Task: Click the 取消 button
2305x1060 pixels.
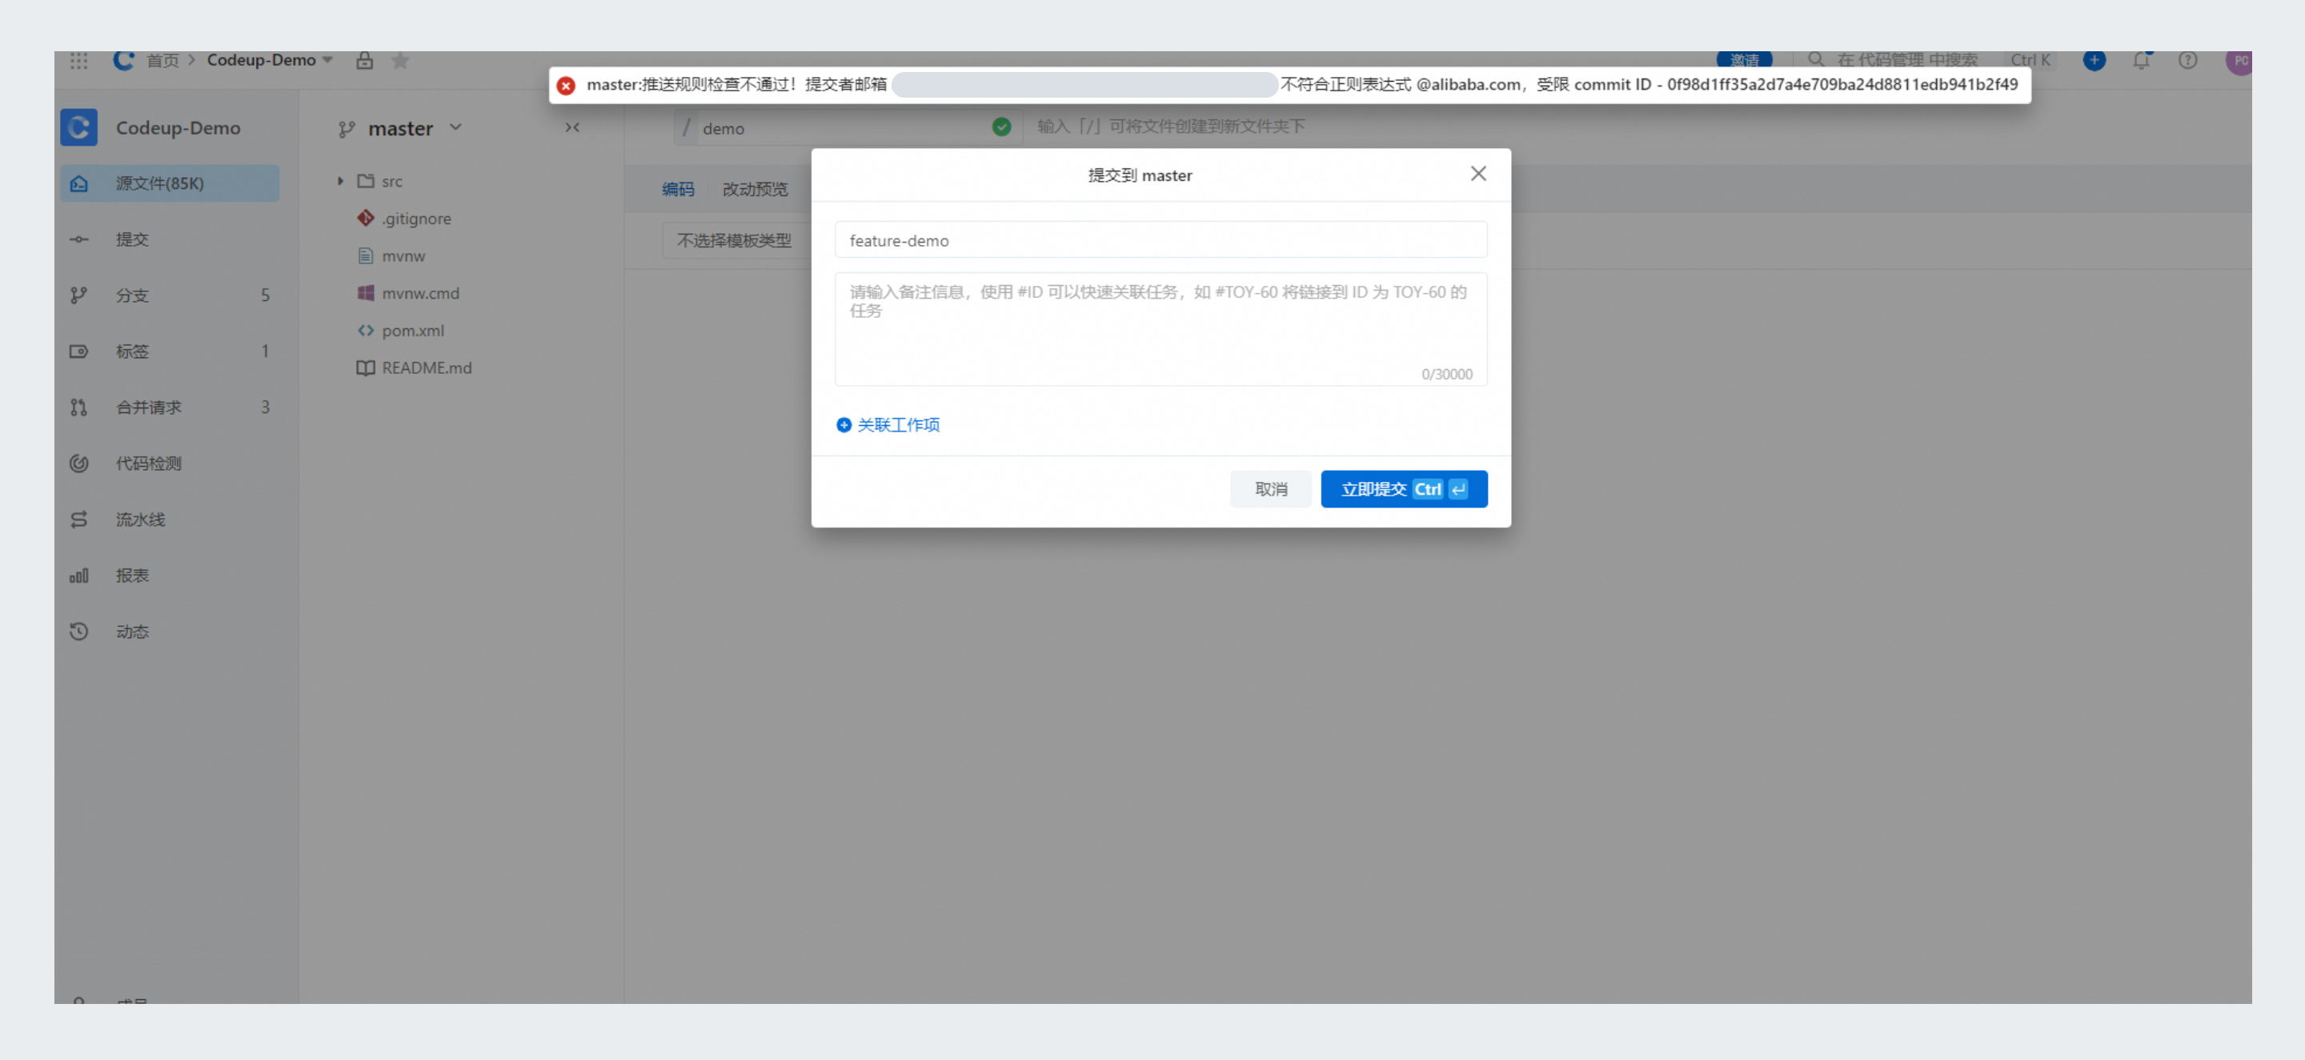Action: point(1269,490)
